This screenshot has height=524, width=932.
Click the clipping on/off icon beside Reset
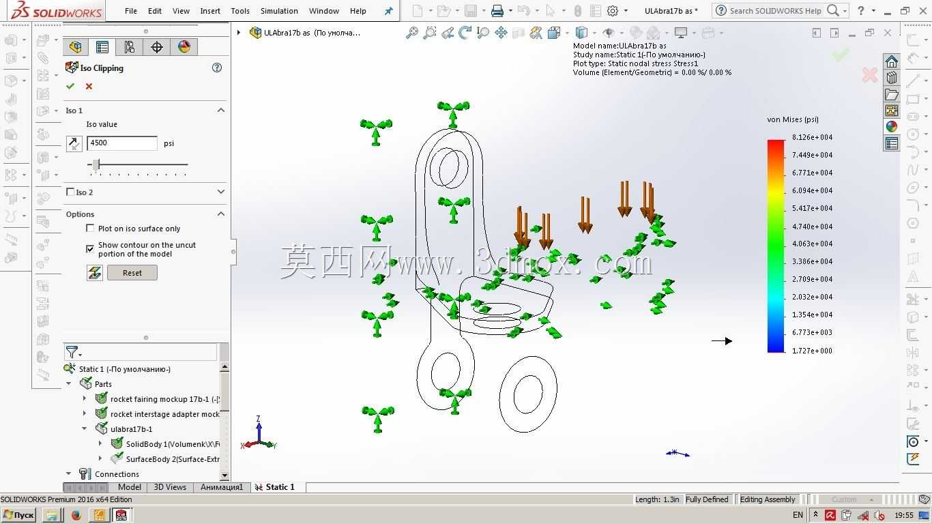tap(94, 273)
